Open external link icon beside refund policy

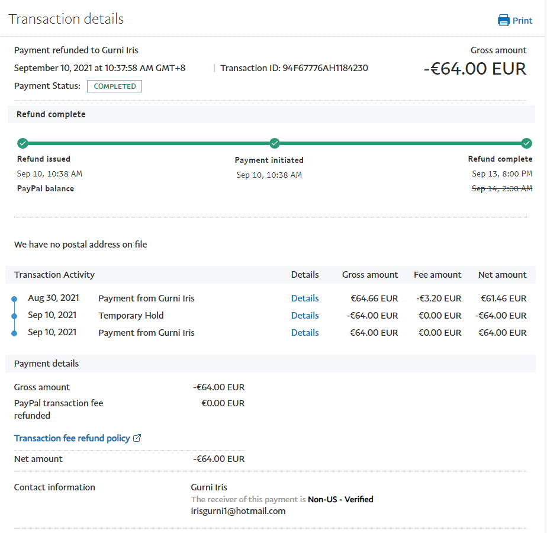pos(137,438)
